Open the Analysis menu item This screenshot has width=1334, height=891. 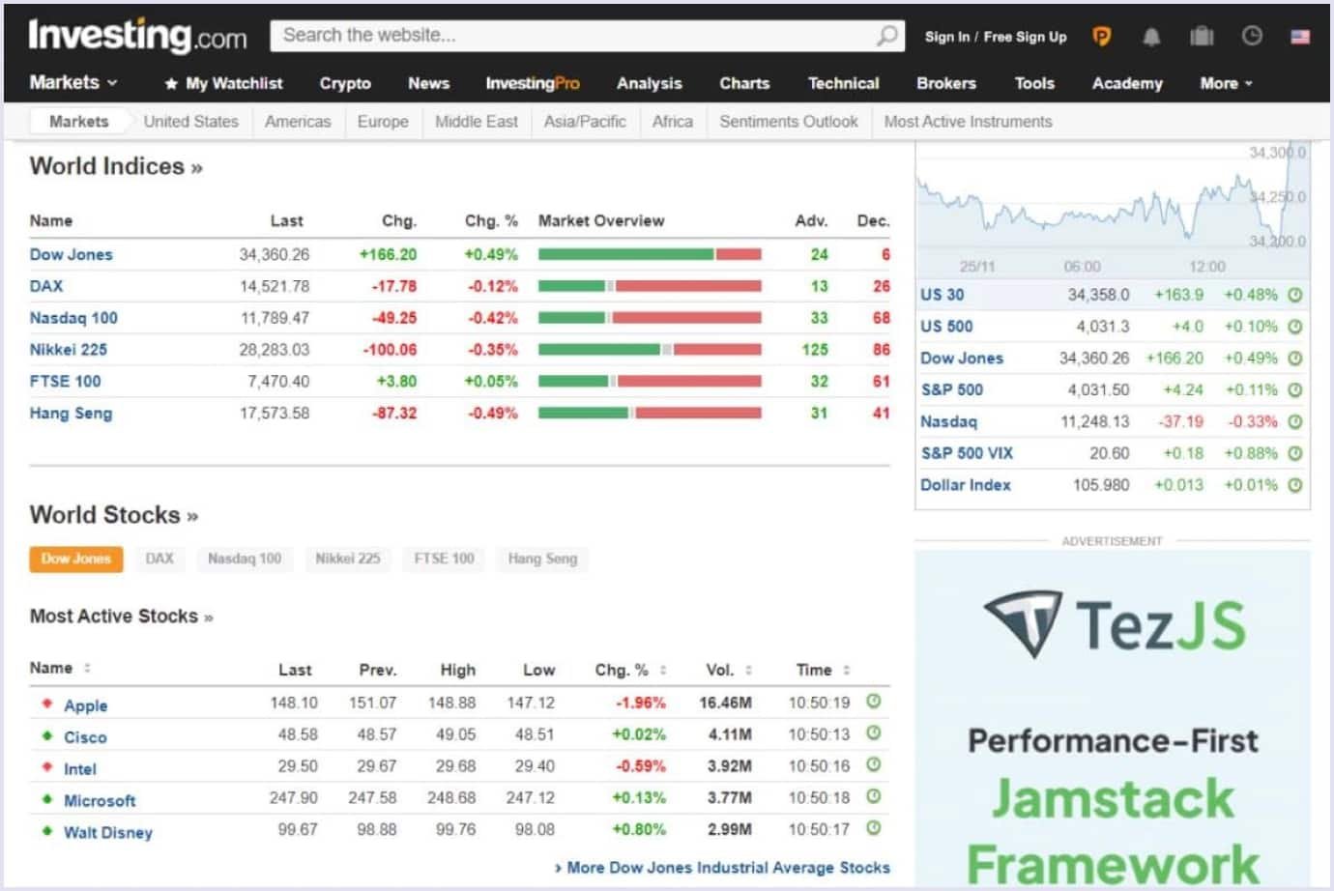point(649,84)
